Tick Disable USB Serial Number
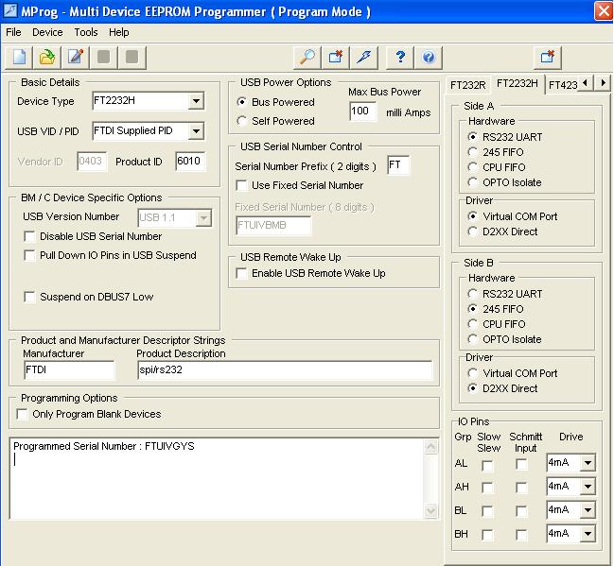Screen dimensions: 614x566 coord(29,236)
